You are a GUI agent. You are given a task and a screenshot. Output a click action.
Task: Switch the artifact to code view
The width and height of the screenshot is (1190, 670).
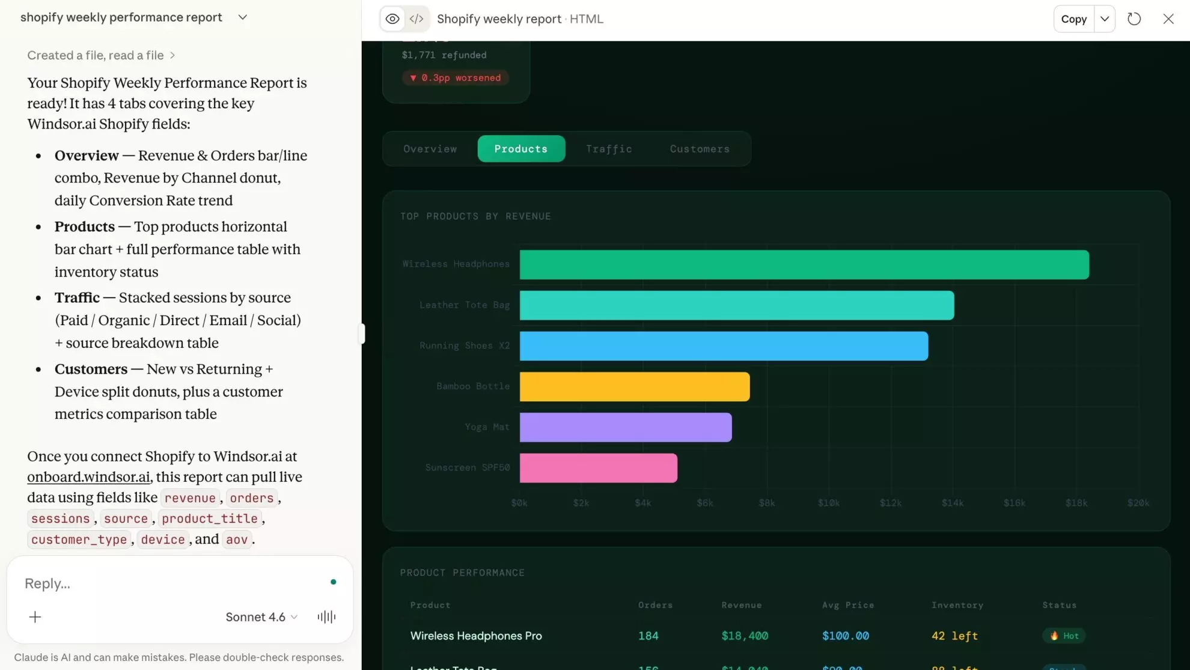click(x=416, y=19)
